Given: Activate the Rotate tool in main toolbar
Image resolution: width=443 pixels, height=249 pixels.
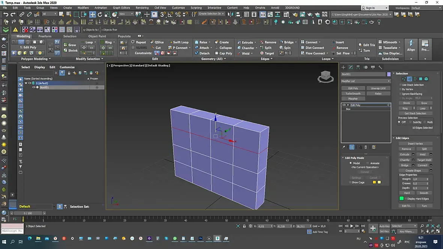Looking at the screenshot, I should (x=100, y=14).
